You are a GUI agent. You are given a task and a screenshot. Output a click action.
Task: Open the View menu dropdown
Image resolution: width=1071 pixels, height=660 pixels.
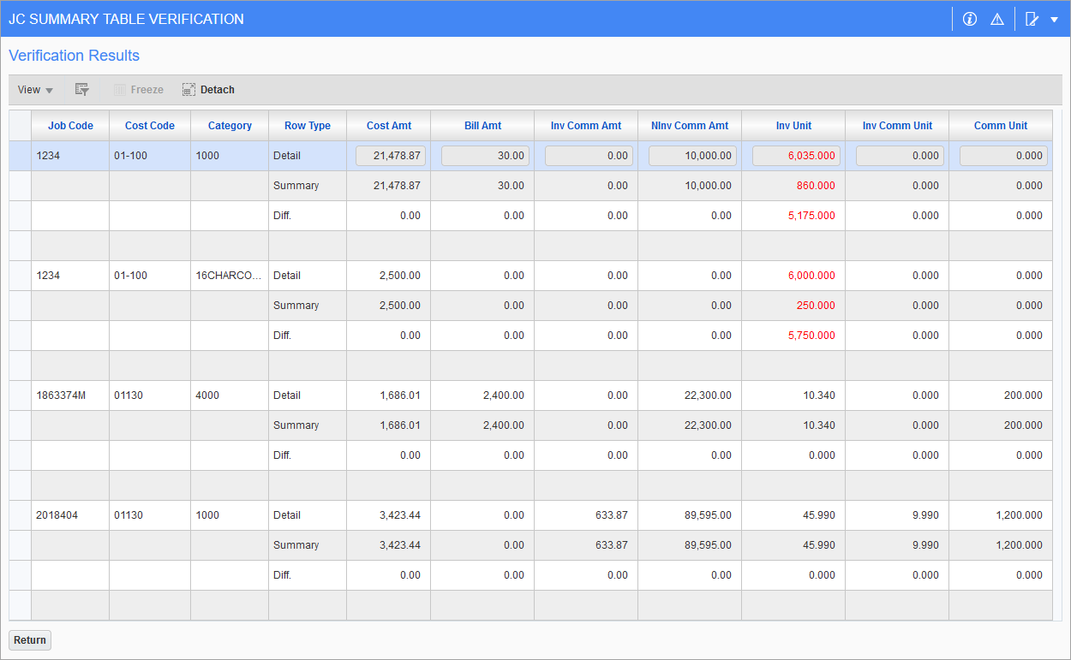tap(35, 90)
